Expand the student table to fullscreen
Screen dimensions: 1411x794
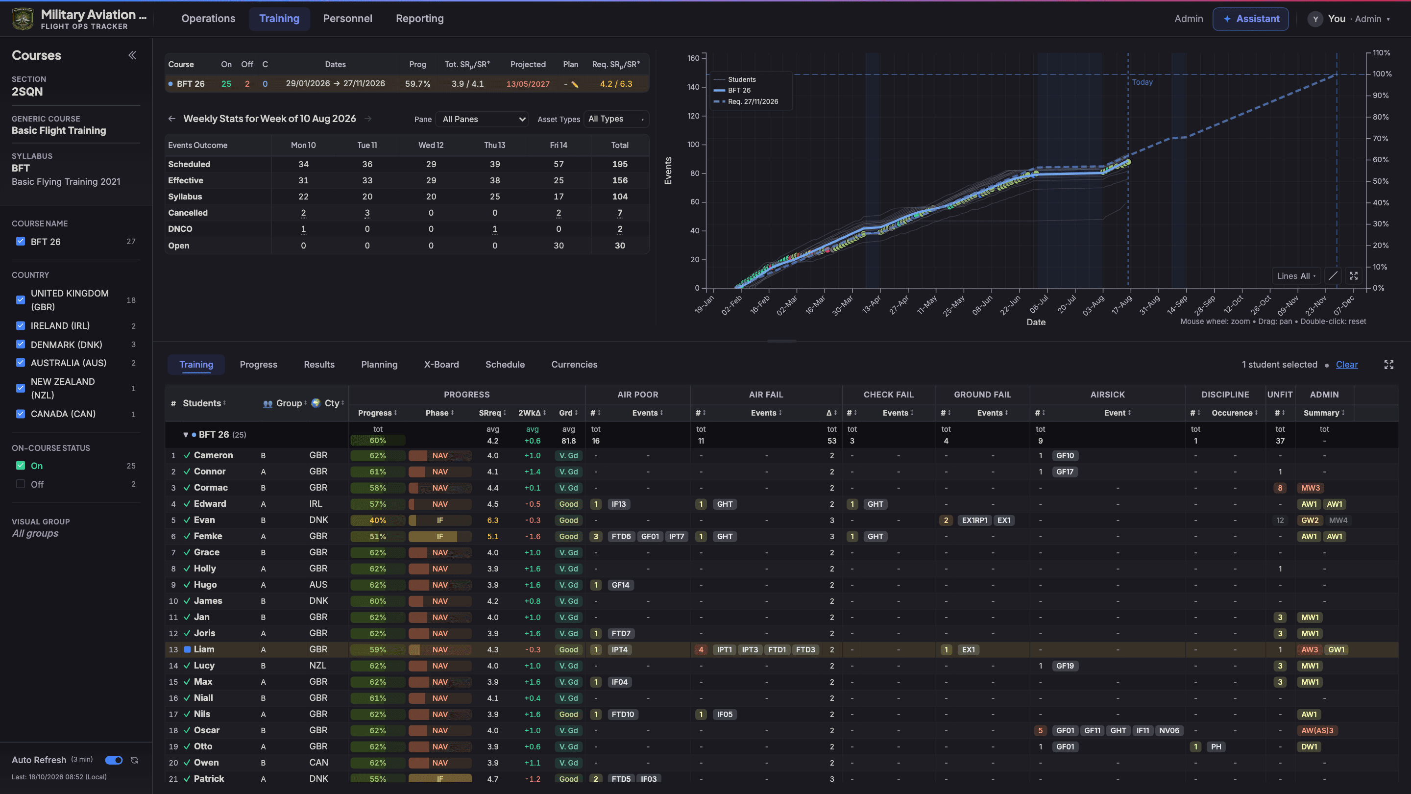coord(1388,365)
